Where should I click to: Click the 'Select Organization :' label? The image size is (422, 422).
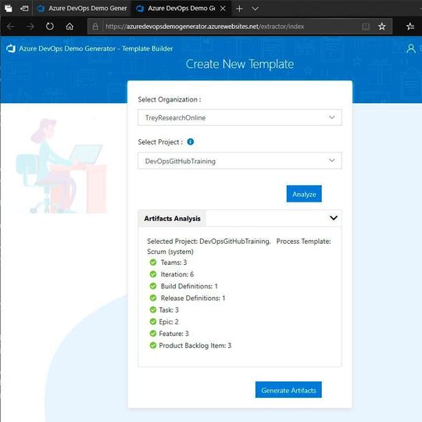tap(170, 99)
